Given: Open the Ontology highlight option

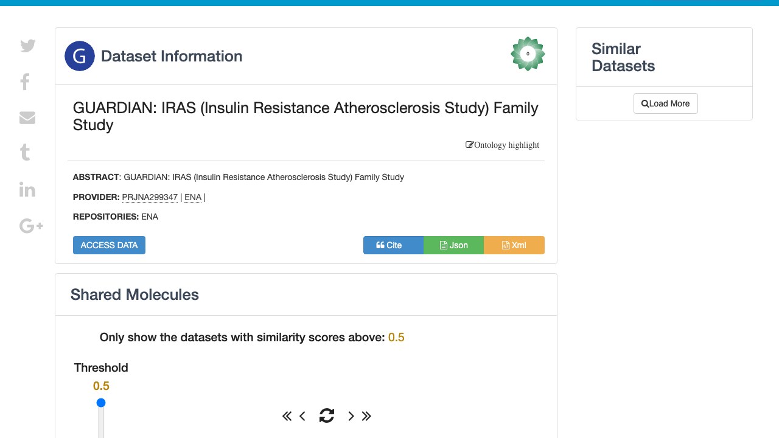Looking at the screenshot, I should [x=503, y=145].
